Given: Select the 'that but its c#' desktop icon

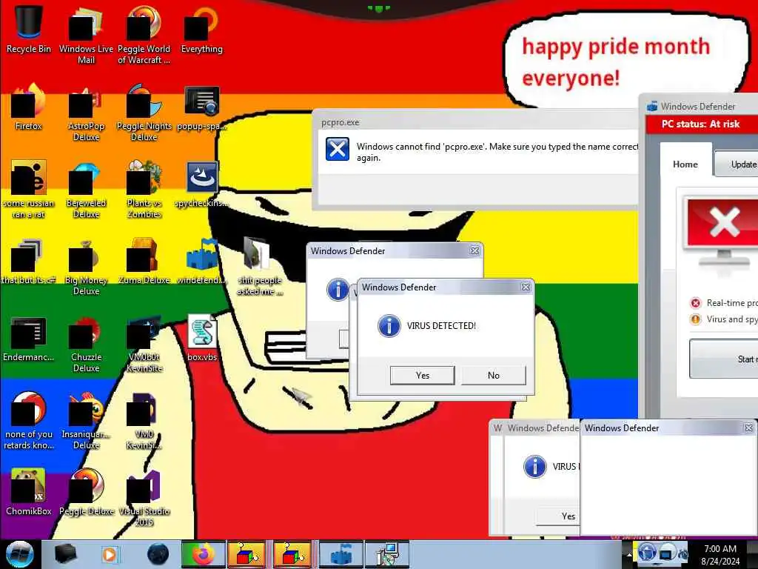Looking at the screenshot, I should coord(28,262).
